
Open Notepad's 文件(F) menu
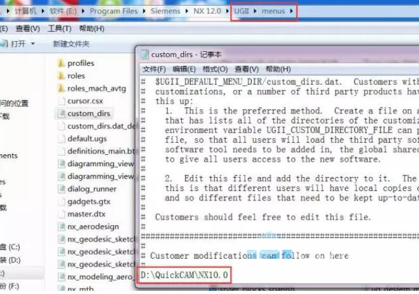[x=154, y=69]
